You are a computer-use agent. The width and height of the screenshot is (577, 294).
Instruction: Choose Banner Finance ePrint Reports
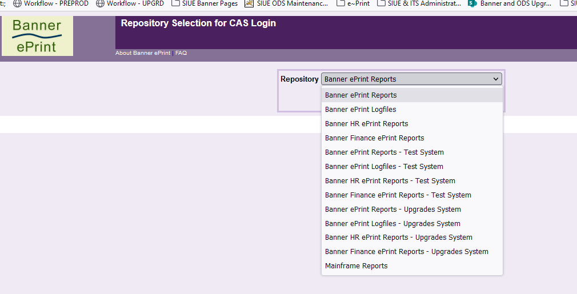tap(374, 138)
